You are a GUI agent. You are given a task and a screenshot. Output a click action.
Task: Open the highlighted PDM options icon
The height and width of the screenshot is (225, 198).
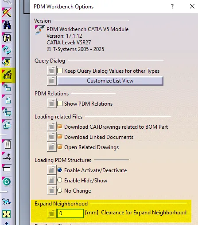point(7,75)
